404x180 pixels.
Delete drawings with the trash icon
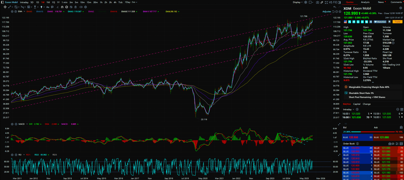click(x=75, y=7)
